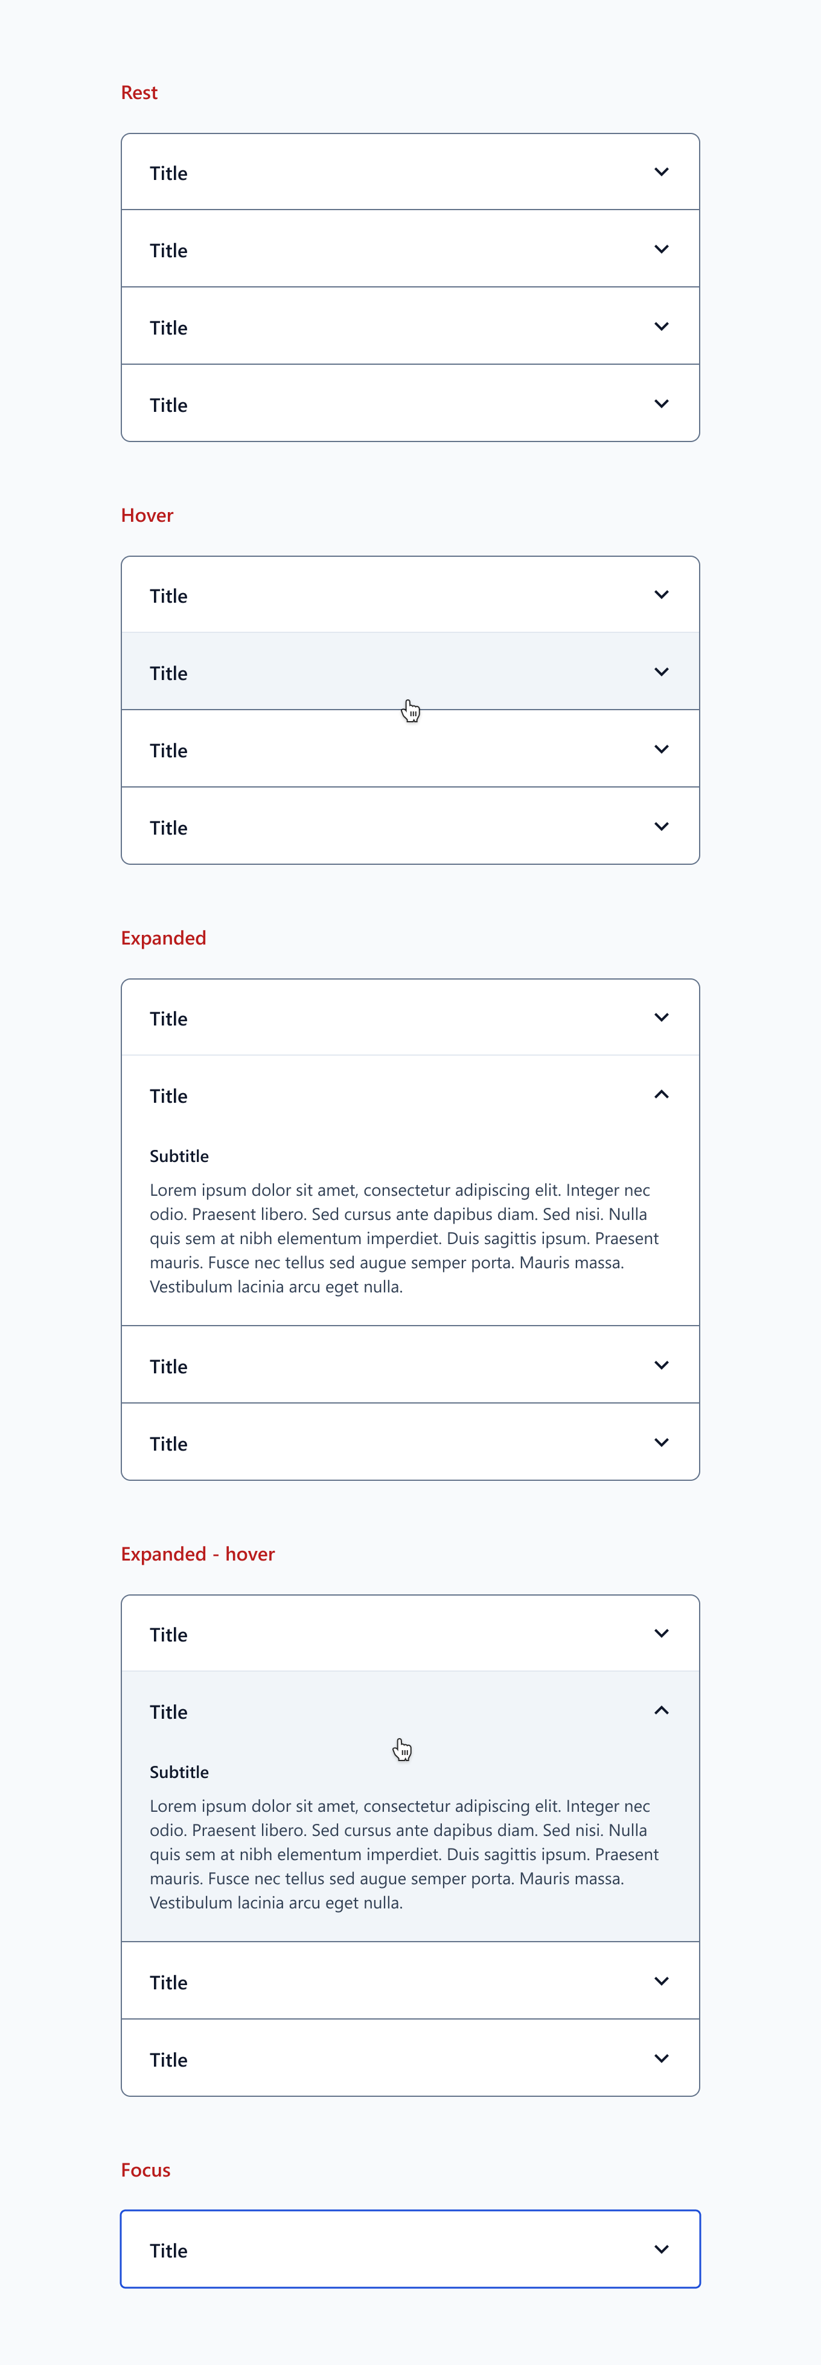Click third row chevron under Rest
The height and width of the screenshot is (2365, 821).
[x=662, y=327]
